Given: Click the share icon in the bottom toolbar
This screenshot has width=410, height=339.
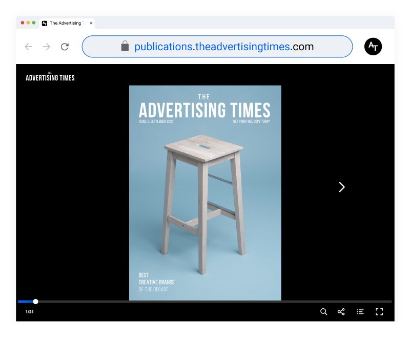Looking at the screenshot, I should point(341,311).
